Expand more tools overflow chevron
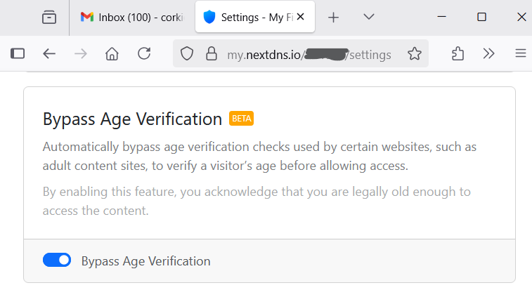This screenshot has width=532, height=290. coord(489,53)
